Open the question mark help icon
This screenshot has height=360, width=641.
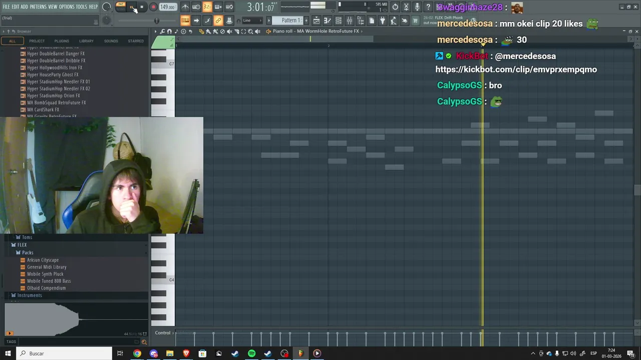428,7
